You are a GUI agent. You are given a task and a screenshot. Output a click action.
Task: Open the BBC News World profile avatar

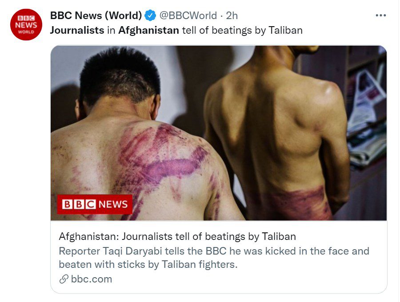coord(26,24)
